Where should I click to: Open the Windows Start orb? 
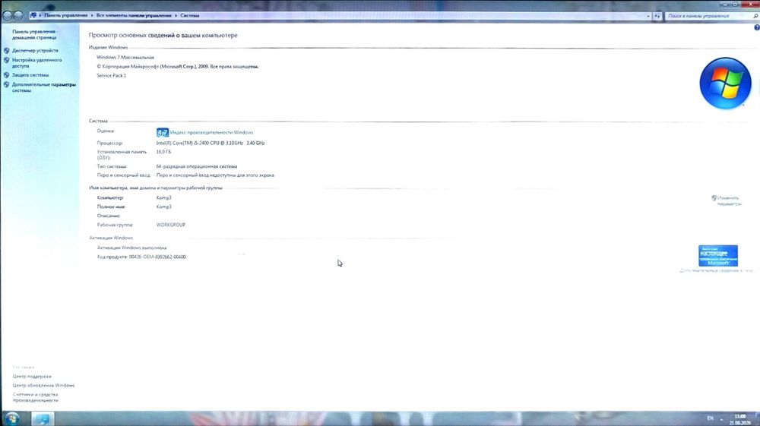(11, 418)
